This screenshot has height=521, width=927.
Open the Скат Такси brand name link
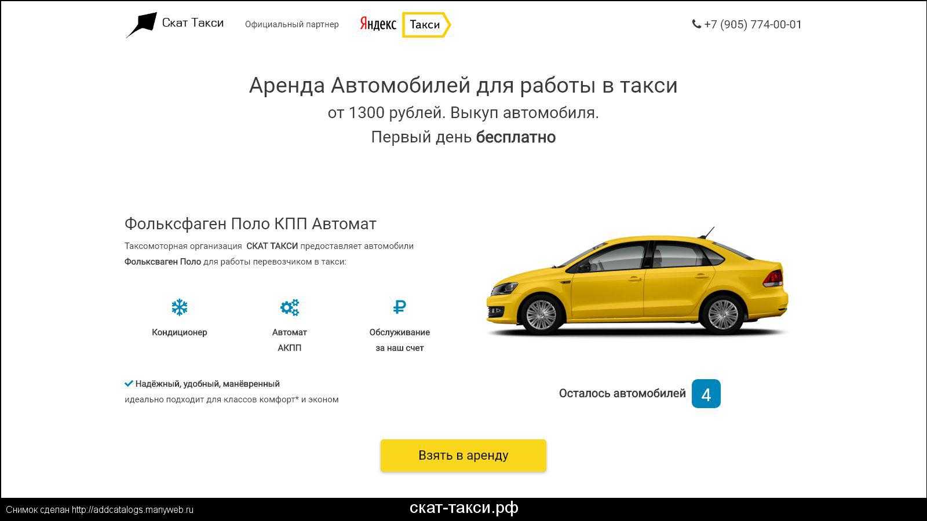click(193, 23)
